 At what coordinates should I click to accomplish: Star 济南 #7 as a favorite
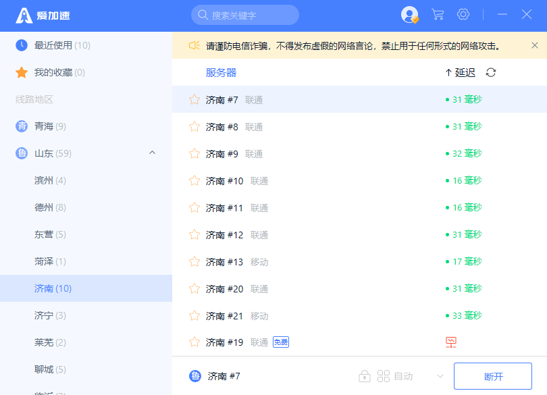[194, 100]
